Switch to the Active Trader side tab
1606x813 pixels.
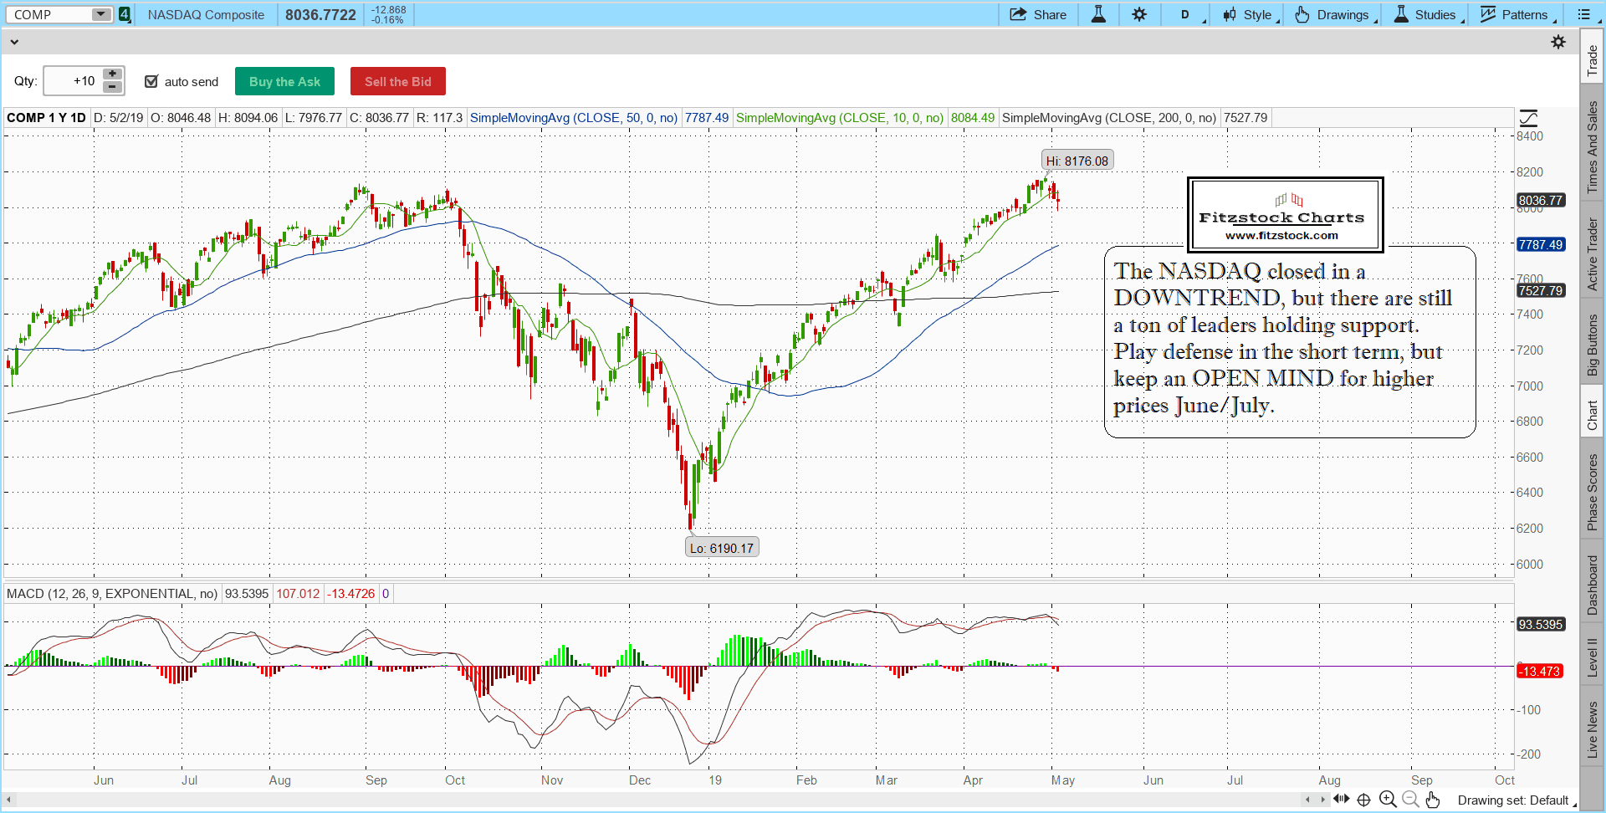click(x=1592, y=254)
